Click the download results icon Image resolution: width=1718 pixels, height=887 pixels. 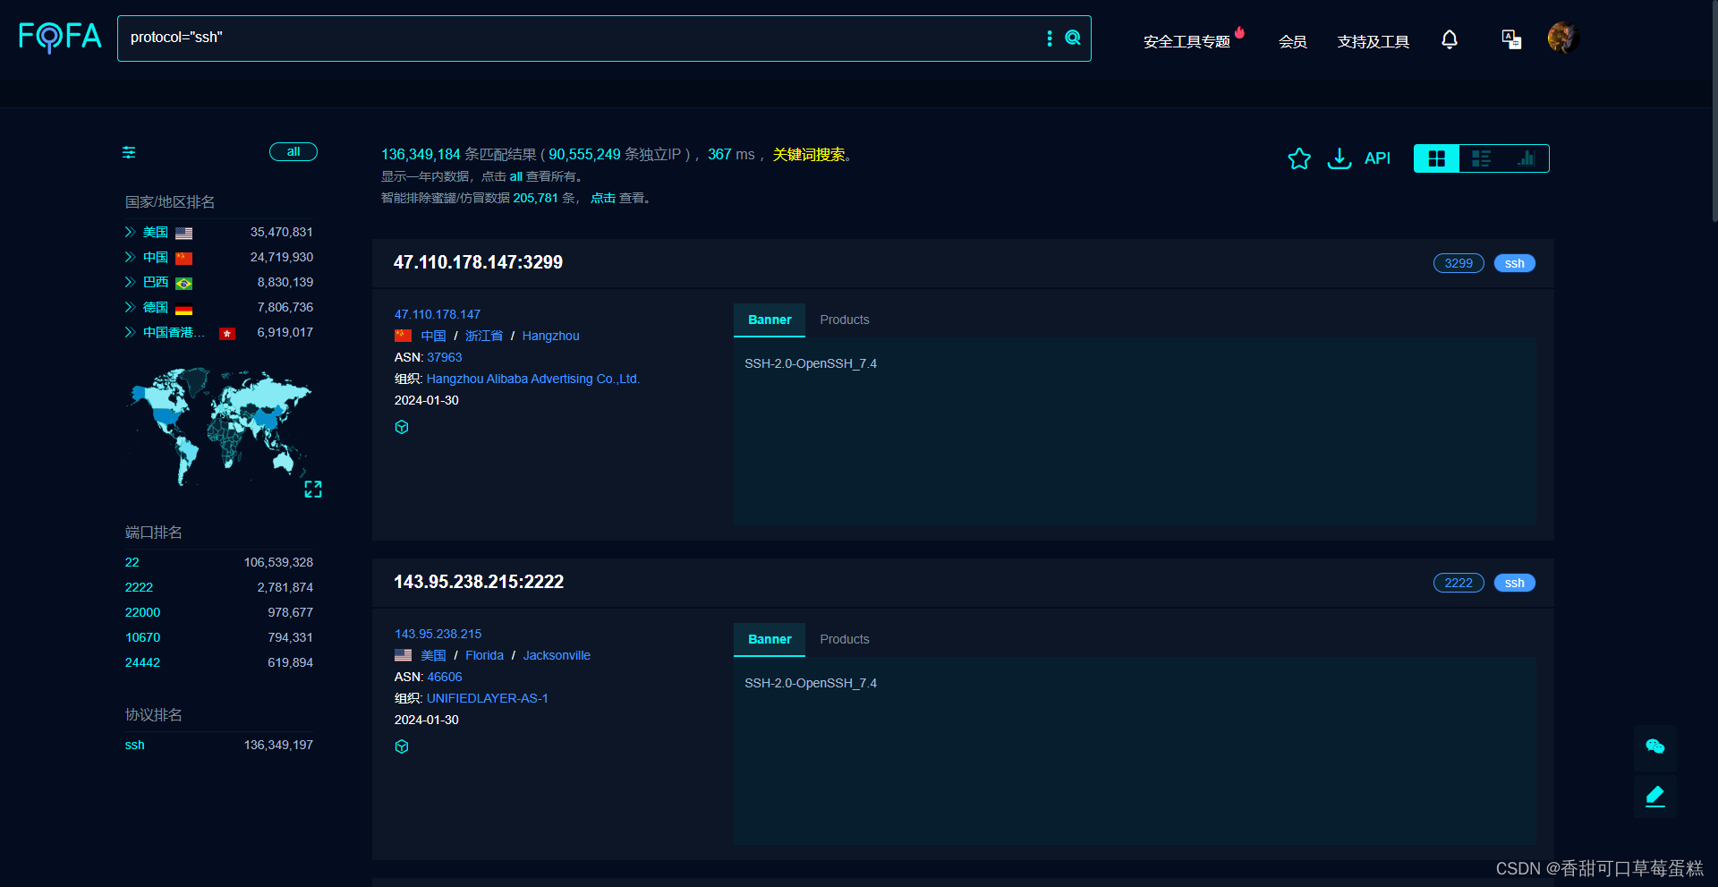tap(1340, 158)
